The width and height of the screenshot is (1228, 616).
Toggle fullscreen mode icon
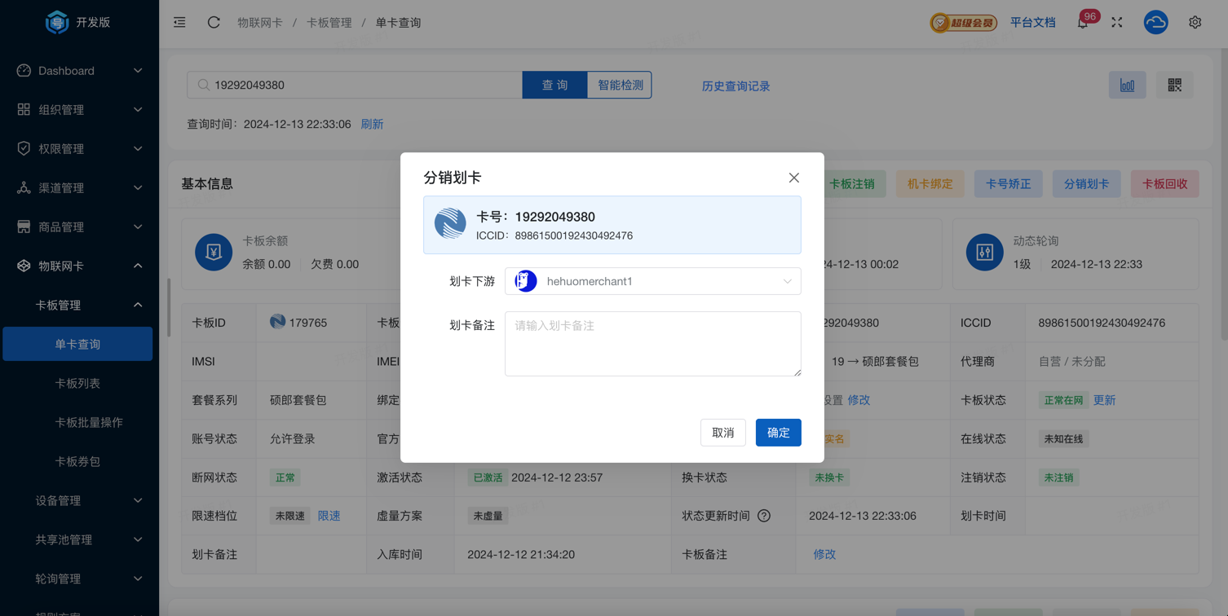[1117, 23]
